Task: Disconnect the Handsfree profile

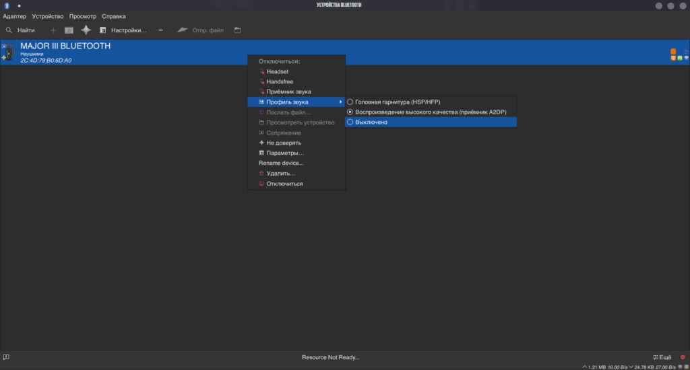Action: 296,81
